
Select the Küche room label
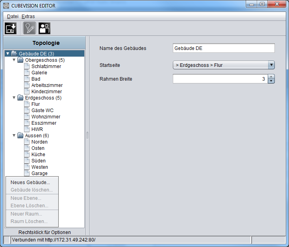(x=38, y=155)
